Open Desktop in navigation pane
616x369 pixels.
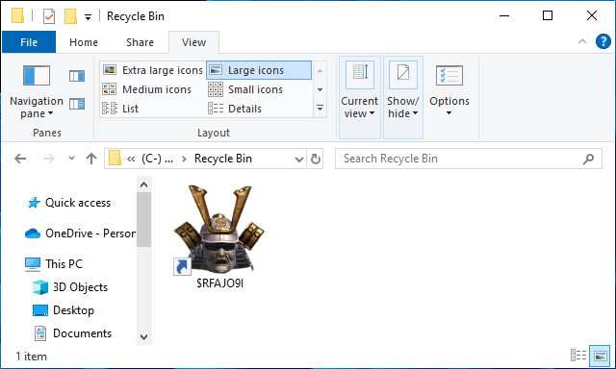64,310
